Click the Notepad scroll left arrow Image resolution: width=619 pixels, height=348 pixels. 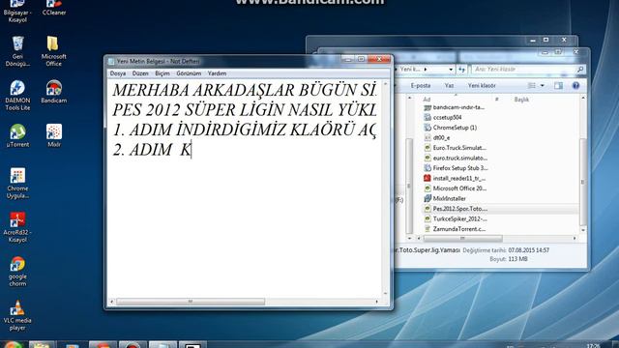pos(112,302)
